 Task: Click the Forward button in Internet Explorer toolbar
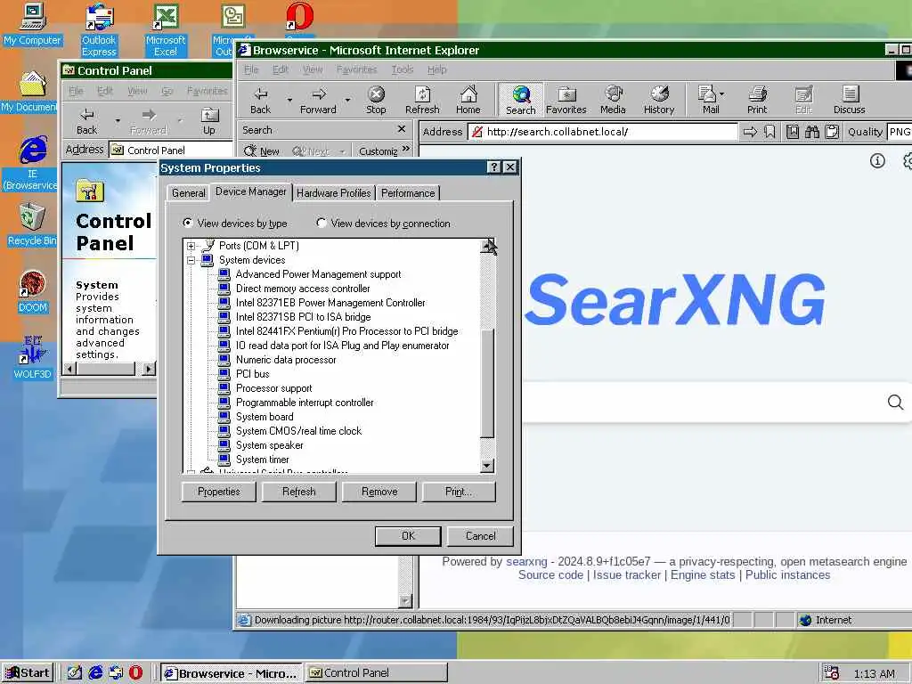pyautogui.click(x=318, y=100)
